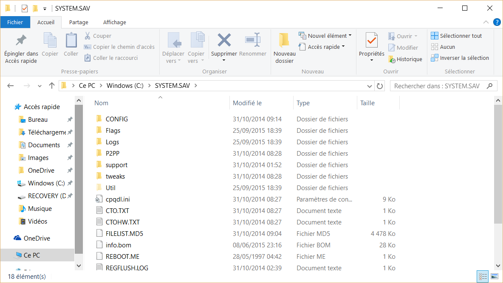Pin folder to Accès rapide
This screenshot has height=283, width=503.
point(21,48)
